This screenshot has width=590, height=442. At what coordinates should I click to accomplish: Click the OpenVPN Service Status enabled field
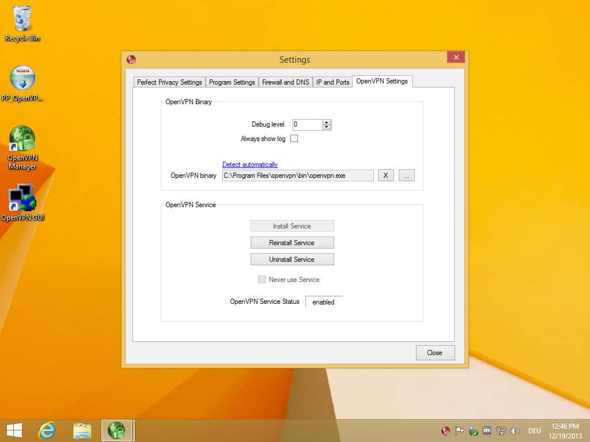coord(324,302)
